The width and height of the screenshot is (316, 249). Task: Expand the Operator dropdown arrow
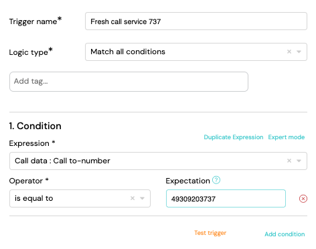coord(142,198)
